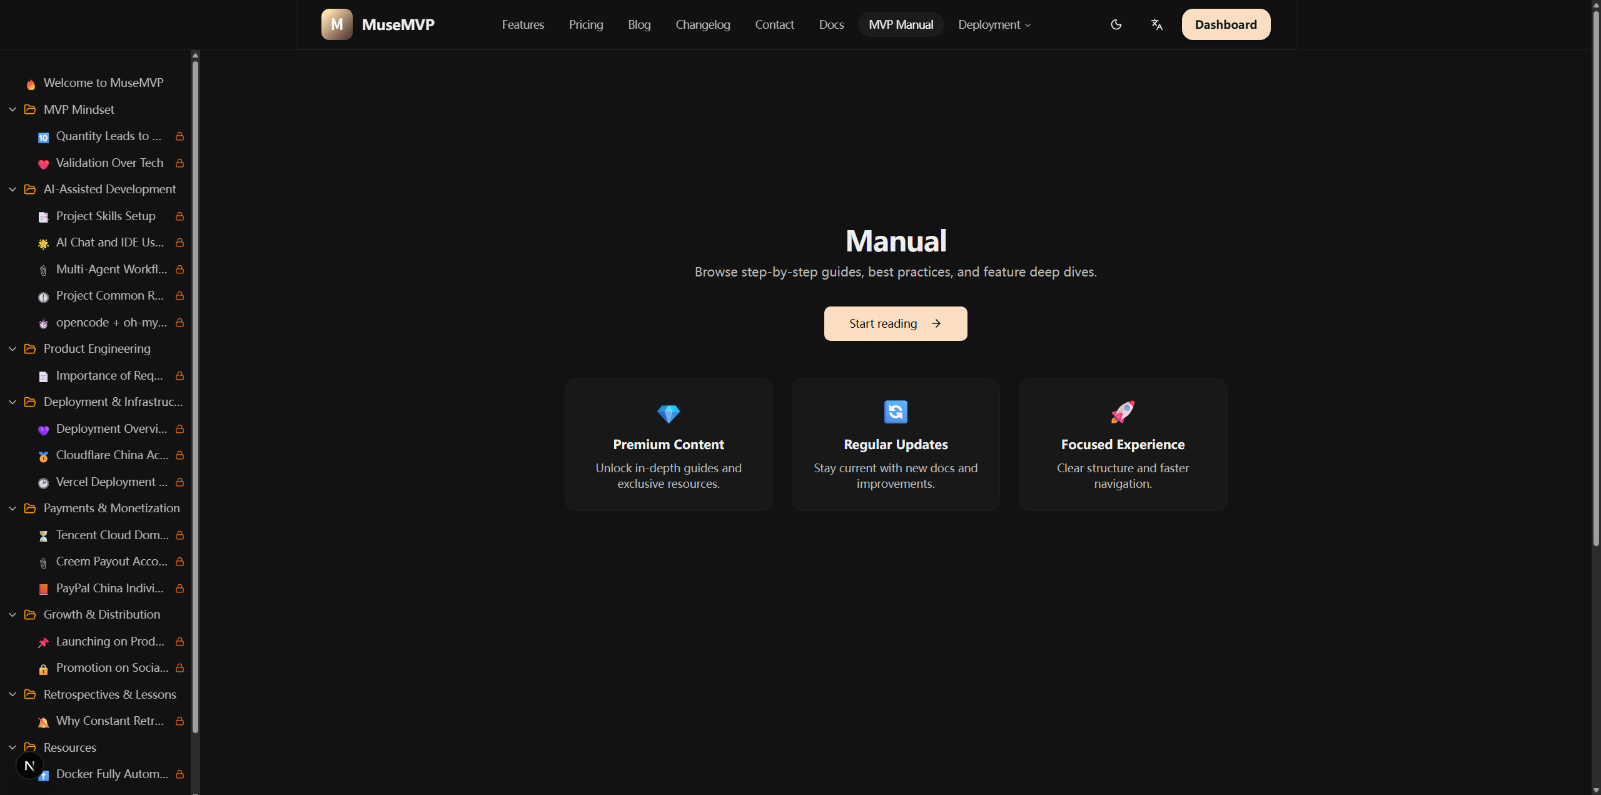This screenshot has width=1601, height=795.
Task: Open Welcome to MuseMVP page
Action: click(x=103, y=83)
